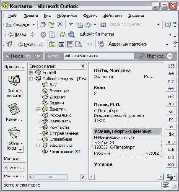Click the Мои ярлыки group button
This screenshot has width=179, height=192.
pos(14,159)
